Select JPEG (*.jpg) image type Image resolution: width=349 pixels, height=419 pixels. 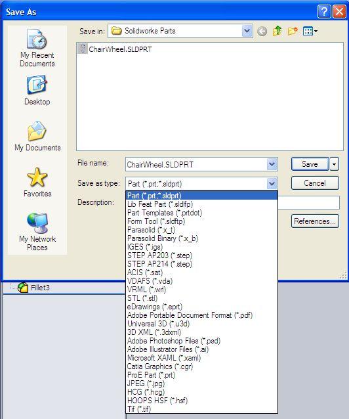tap(201, 384)
